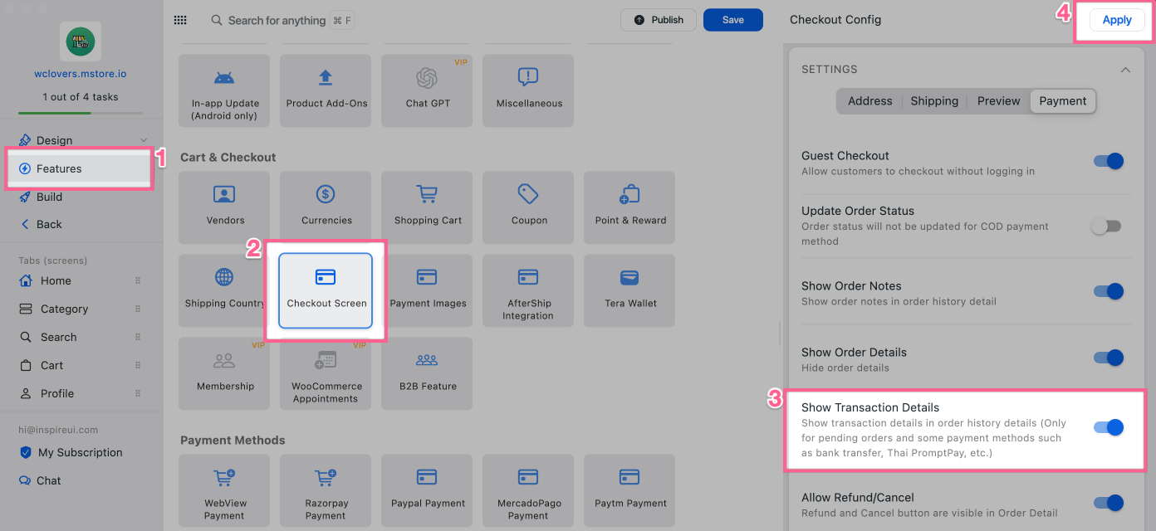Viewport: 1156px width, 531px height.
Task: Disable the Guest Checkout toggle
Action: 1108,161
